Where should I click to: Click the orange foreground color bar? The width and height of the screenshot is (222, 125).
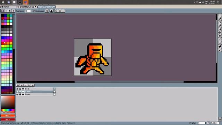click(x=8, y=116)
